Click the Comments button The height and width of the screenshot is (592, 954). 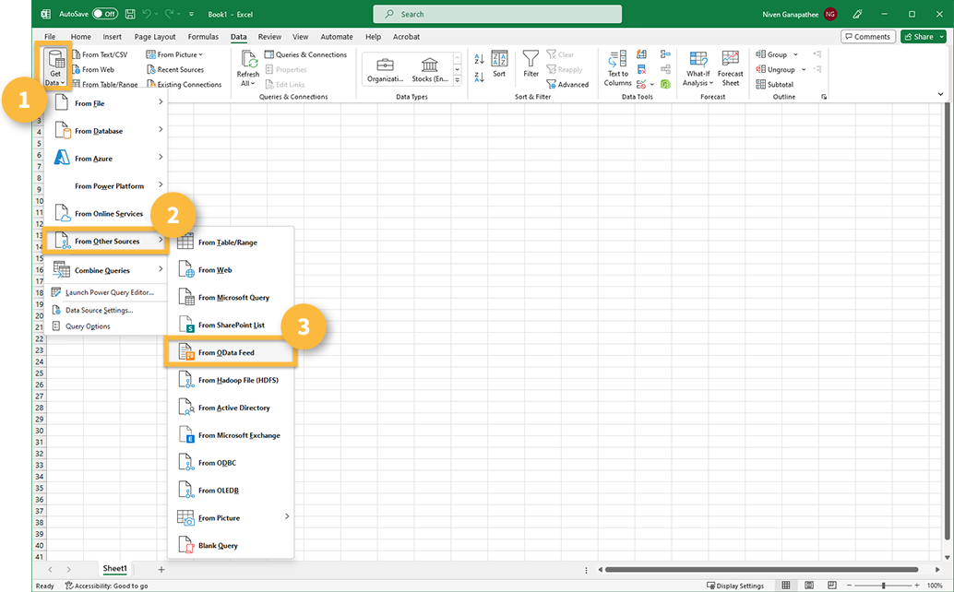pyautogui.click(x=867, y=37)
